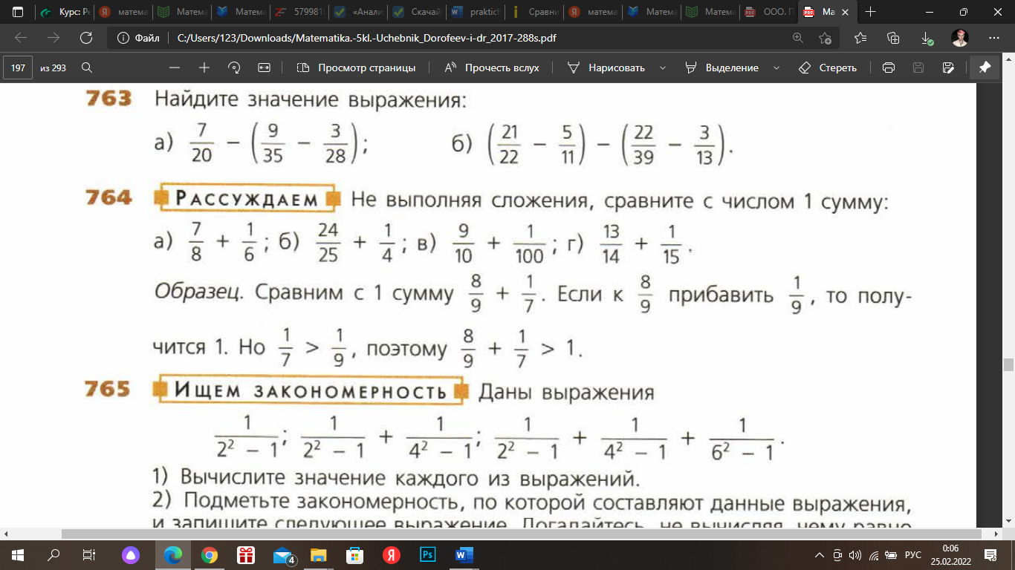Open the browser zoom indicator in address bar
This screenshot has height=570, width=1015.
point(798,38)
